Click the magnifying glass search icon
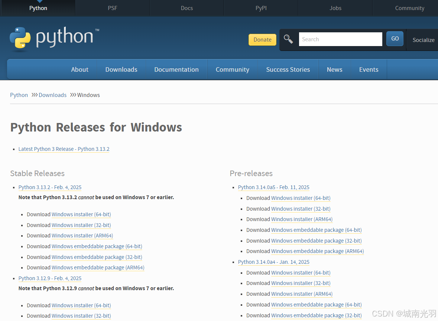Viewport: 438px width, 321px height. tap(288, 39)
